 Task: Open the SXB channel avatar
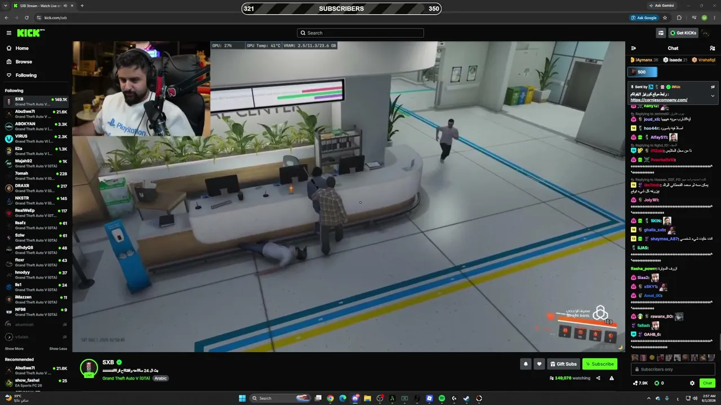[89, 368]
